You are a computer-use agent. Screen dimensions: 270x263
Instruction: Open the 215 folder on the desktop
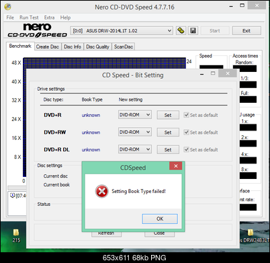[16, 235]
